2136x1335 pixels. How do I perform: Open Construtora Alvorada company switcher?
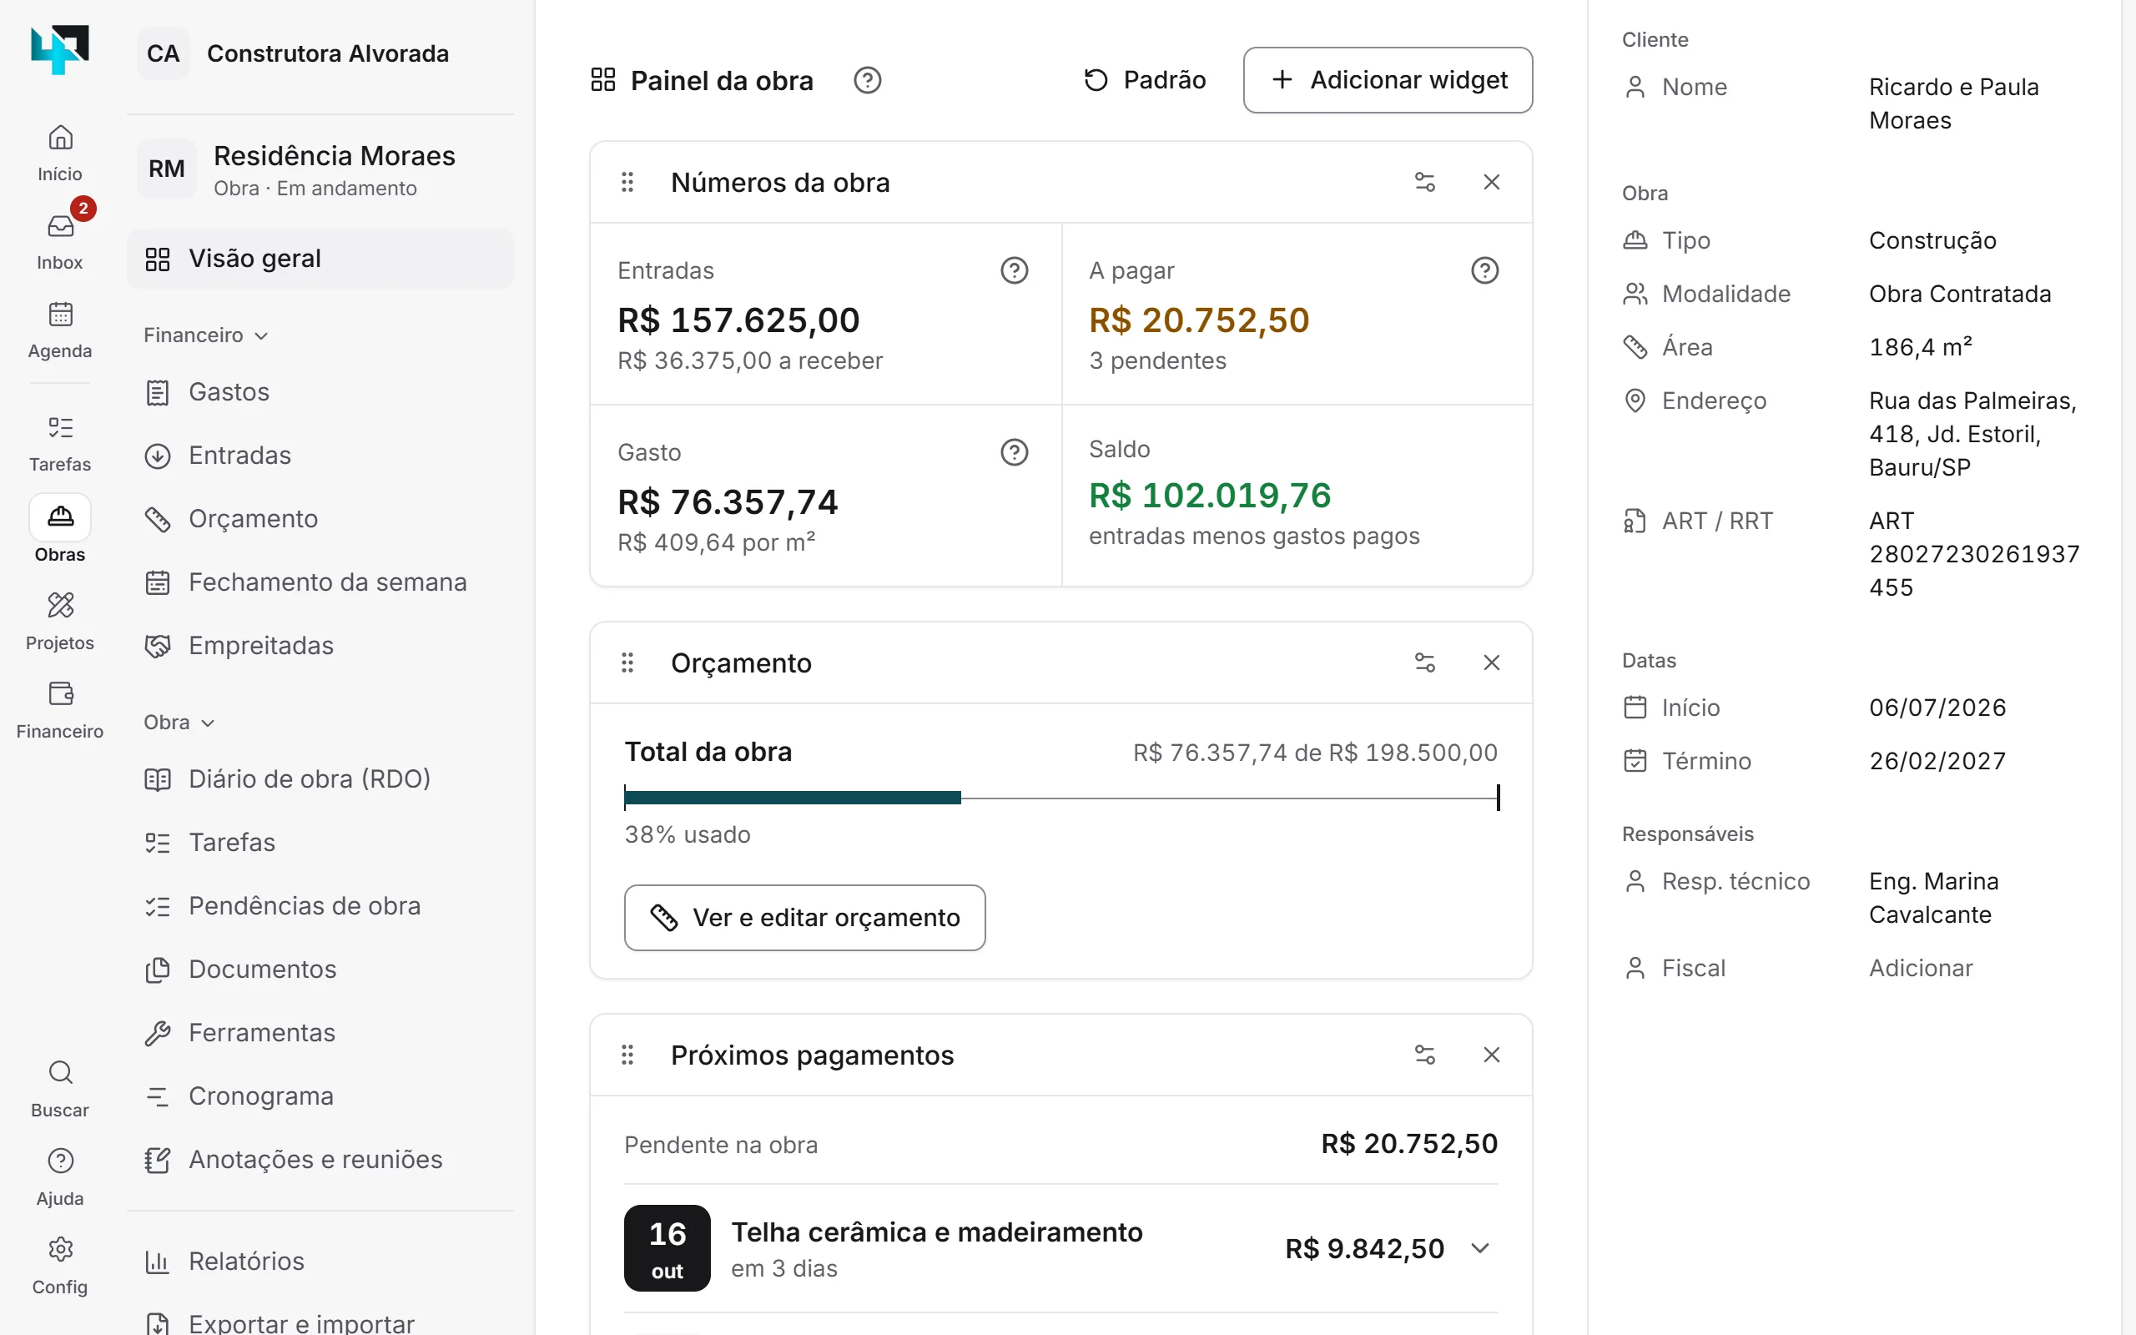click(x=320, y=53)
